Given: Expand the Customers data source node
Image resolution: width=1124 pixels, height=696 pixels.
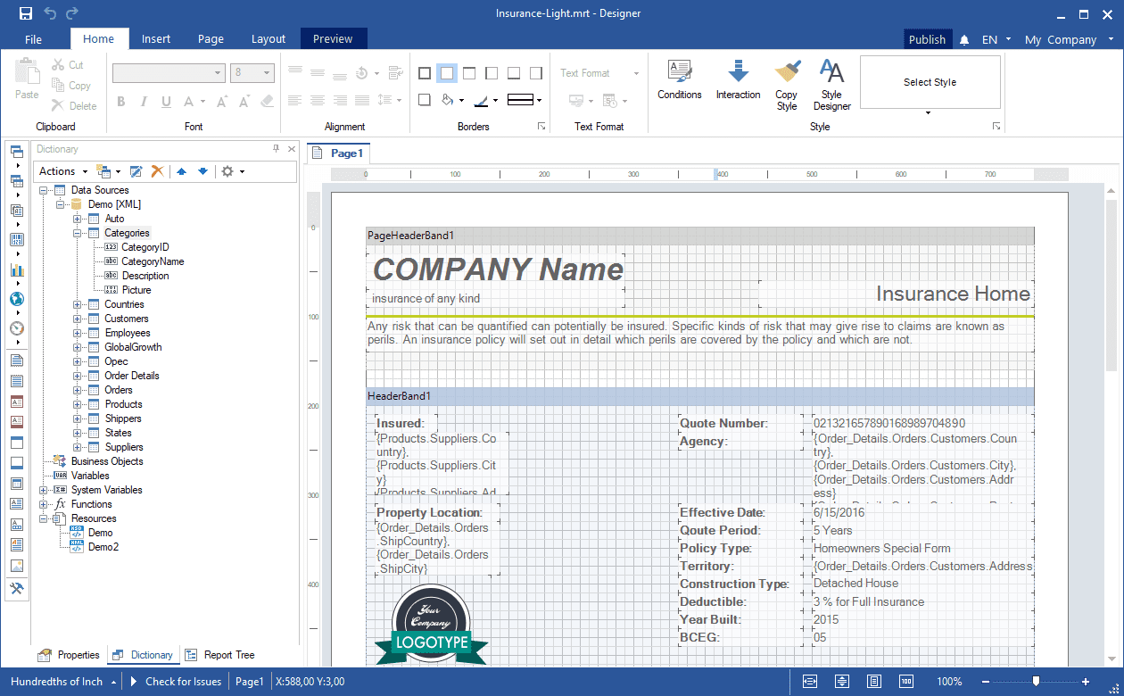Looking at the screenshot, I should click(x=78, y=319).
